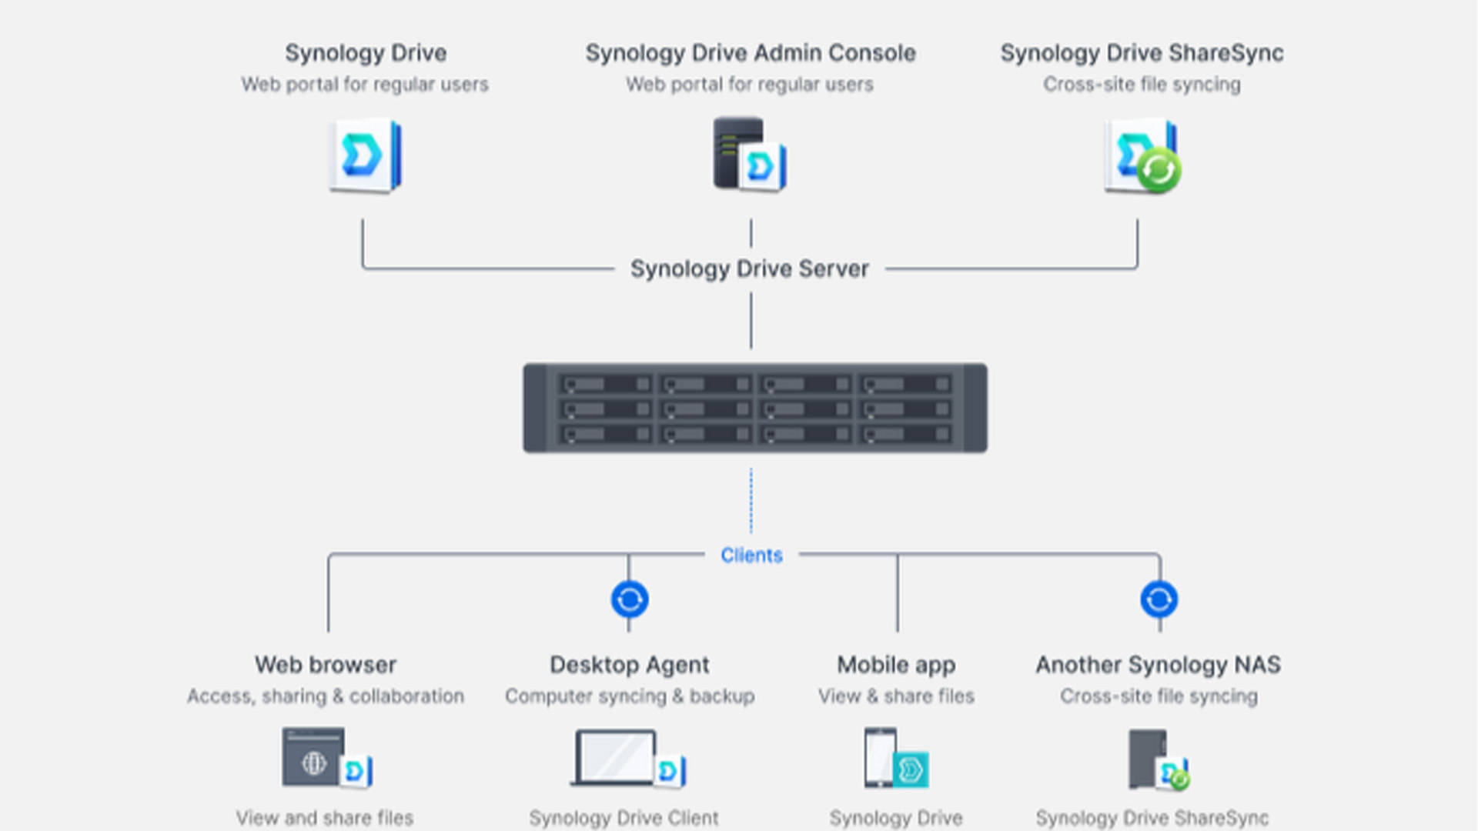Screen dimensions: 1478x831
Task: Click the Another Synology NAS heading
Action: 1159,665
